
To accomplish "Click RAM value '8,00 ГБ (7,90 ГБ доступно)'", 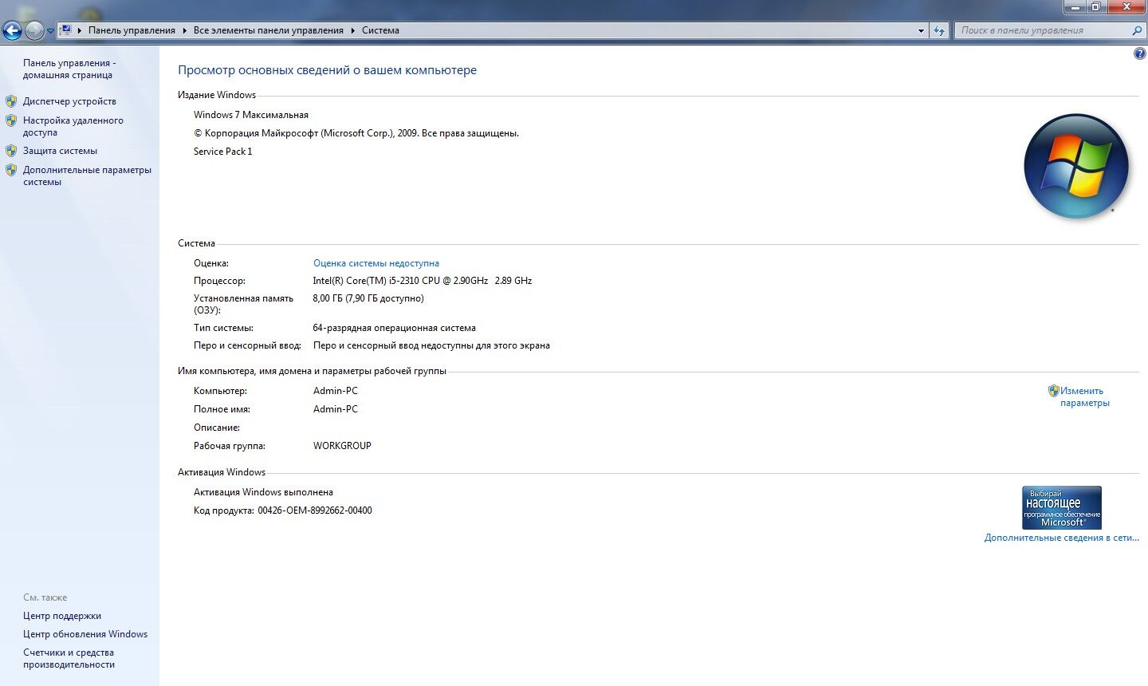I will click(368, 298).
